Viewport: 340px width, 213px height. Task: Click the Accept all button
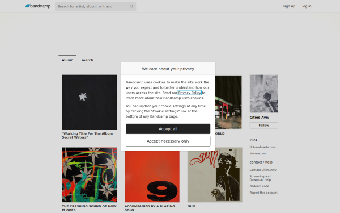pos(168,129)
